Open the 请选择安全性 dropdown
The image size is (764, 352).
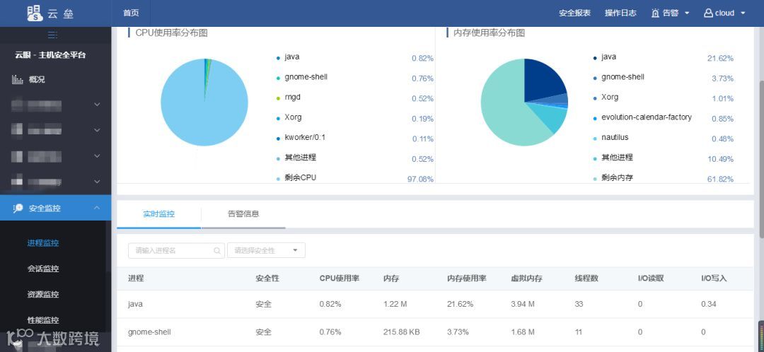(x=266, y=251)
